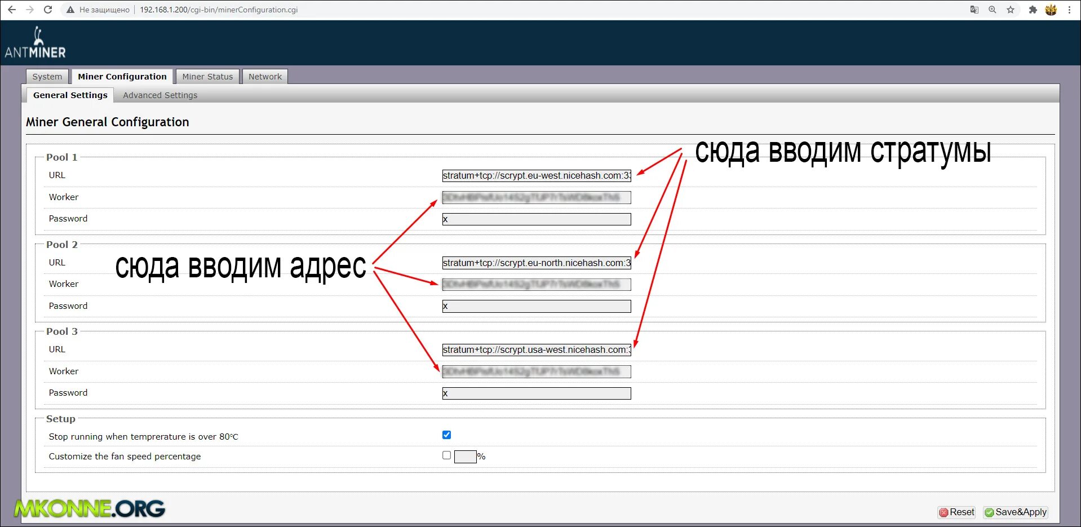Switch to Advanced Settings subtab

tap(160, 95)
